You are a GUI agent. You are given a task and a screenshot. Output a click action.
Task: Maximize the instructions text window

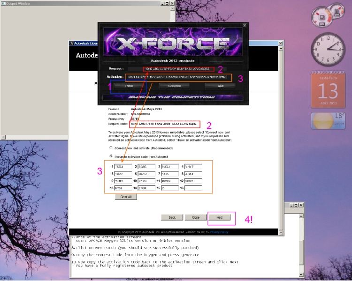click(296, 205)
